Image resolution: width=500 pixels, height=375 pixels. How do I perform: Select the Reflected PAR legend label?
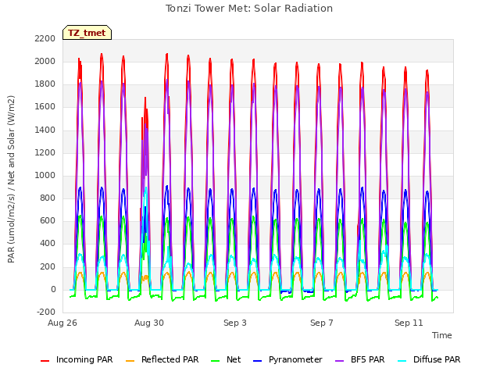(170, 359)
